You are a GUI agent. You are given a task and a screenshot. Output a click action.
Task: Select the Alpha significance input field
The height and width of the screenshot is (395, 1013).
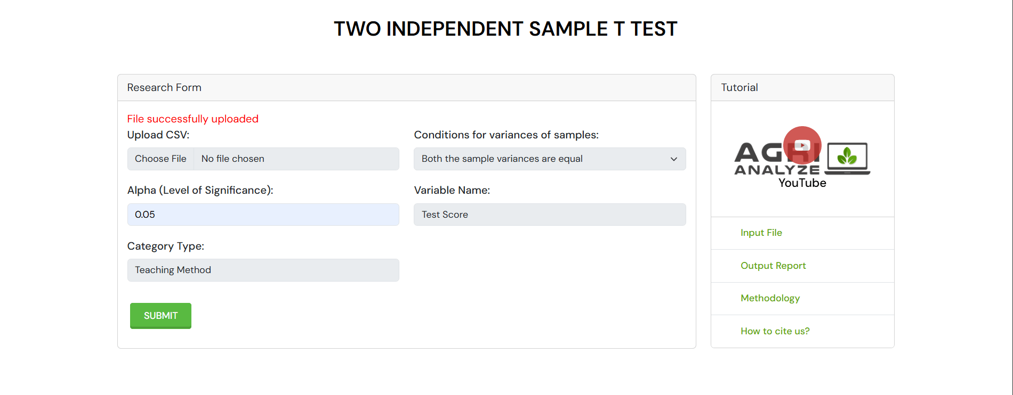pos(263,215)
